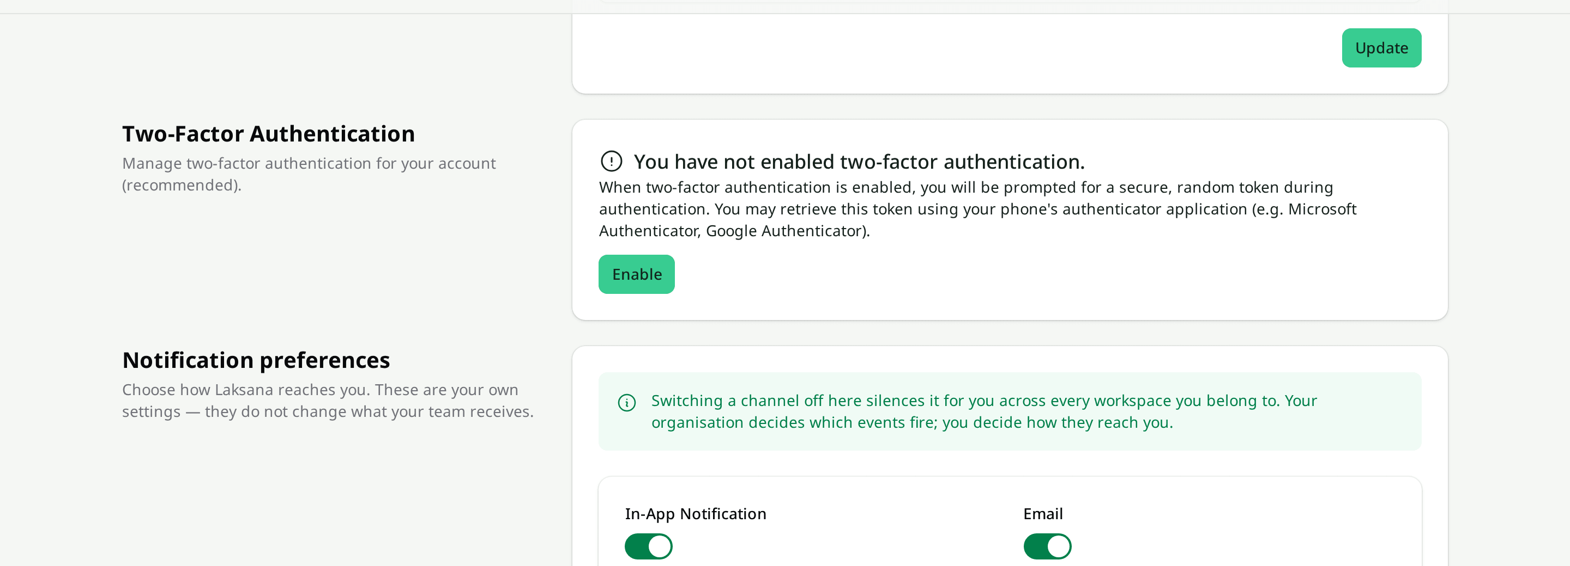Select the Notification preferences heading
The width and height of the screenshot is (1570, 566).
(256, 360)
